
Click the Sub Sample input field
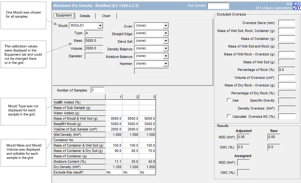point(218,6)
